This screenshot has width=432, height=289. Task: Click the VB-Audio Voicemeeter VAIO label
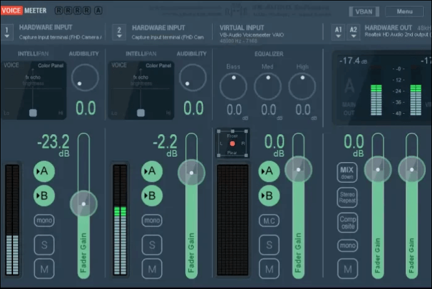[252, 35]
